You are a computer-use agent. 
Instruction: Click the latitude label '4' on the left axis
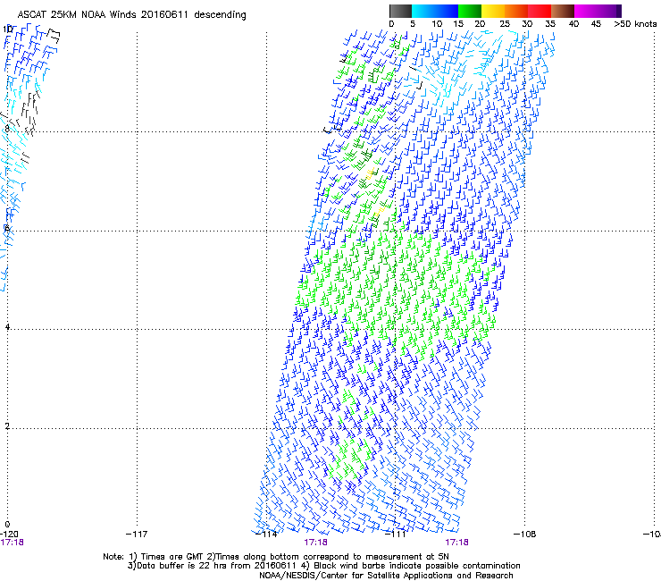pyautogui.click(x=7, y=326)
